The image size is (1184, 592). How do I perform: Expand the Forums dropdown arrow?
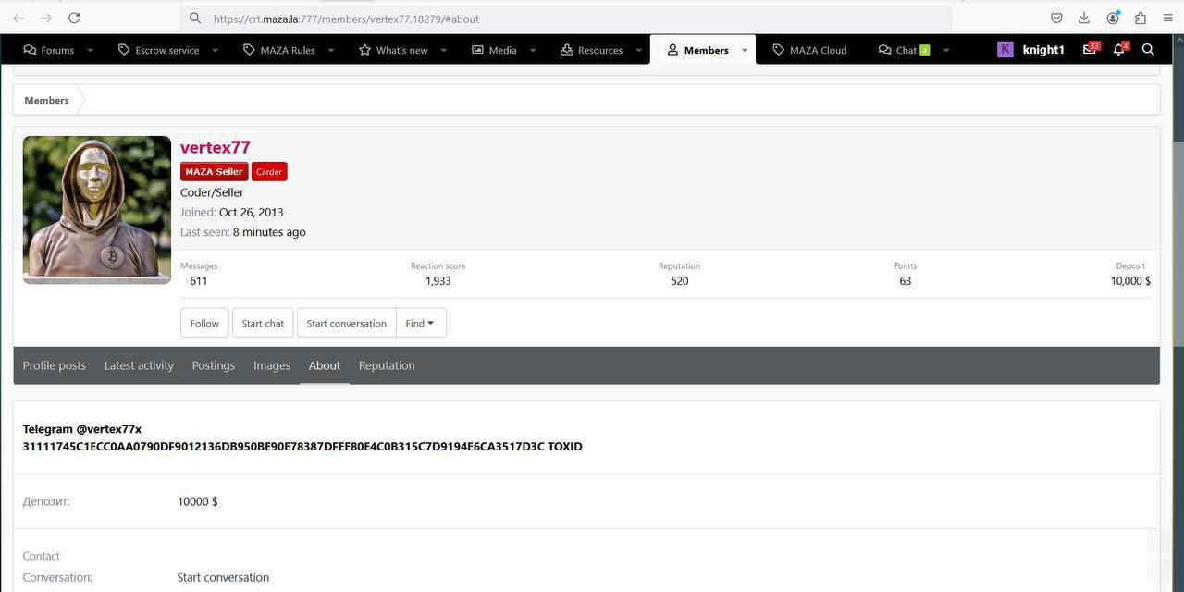coord(90,50)
